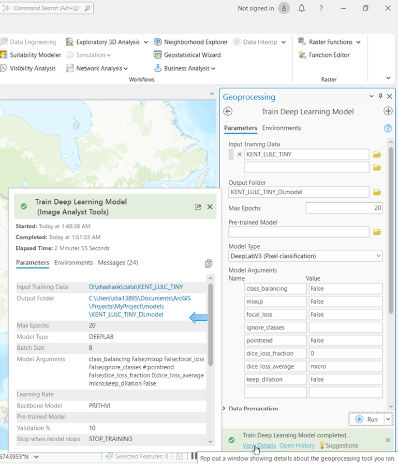Switch to the Messages (24) tab
The width and height of the screenshot is (398, 464).
tap(118, 263)
